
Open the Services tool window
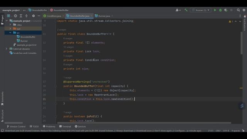(80, 126)
